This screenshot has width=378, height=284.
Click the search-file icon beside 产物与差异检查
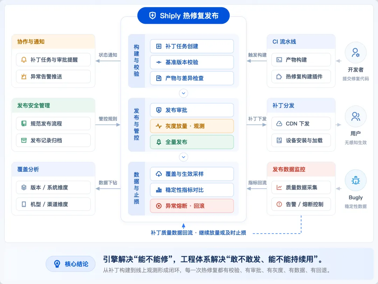pyautogui.click(x=159, y=78)
